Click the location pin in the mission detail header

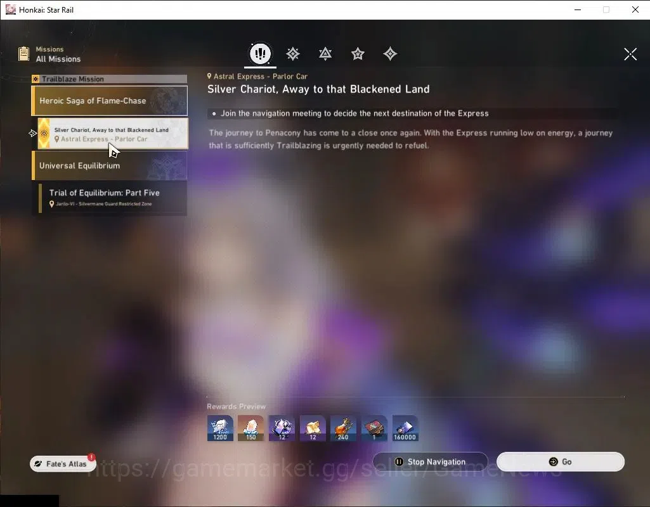click(x=209, y=76)
